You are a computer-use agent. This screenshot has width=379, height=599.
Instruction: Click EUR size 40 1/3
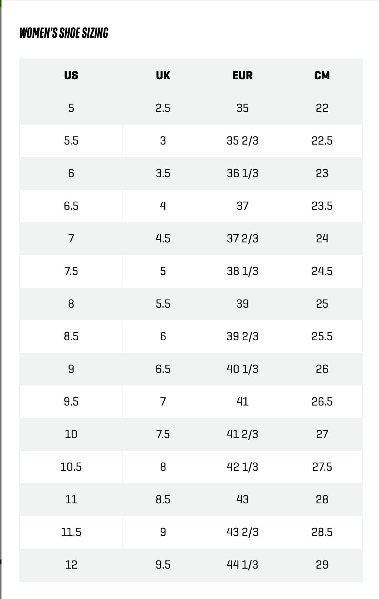click(x=242, y=369)
